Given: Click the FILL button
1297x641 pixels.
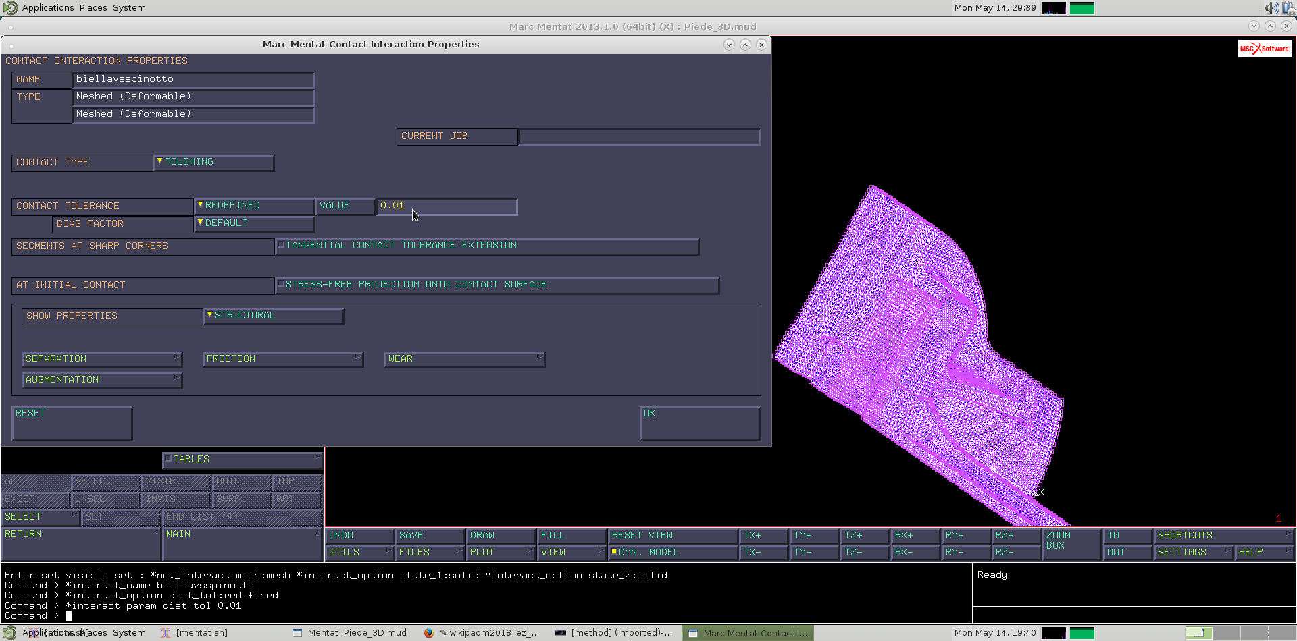Looking at the screenshot, I should click(x=571, y=536).
